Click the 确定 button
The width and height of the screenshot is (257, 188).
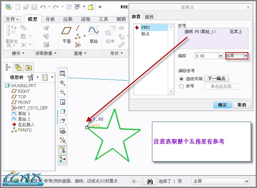point(223,105)
